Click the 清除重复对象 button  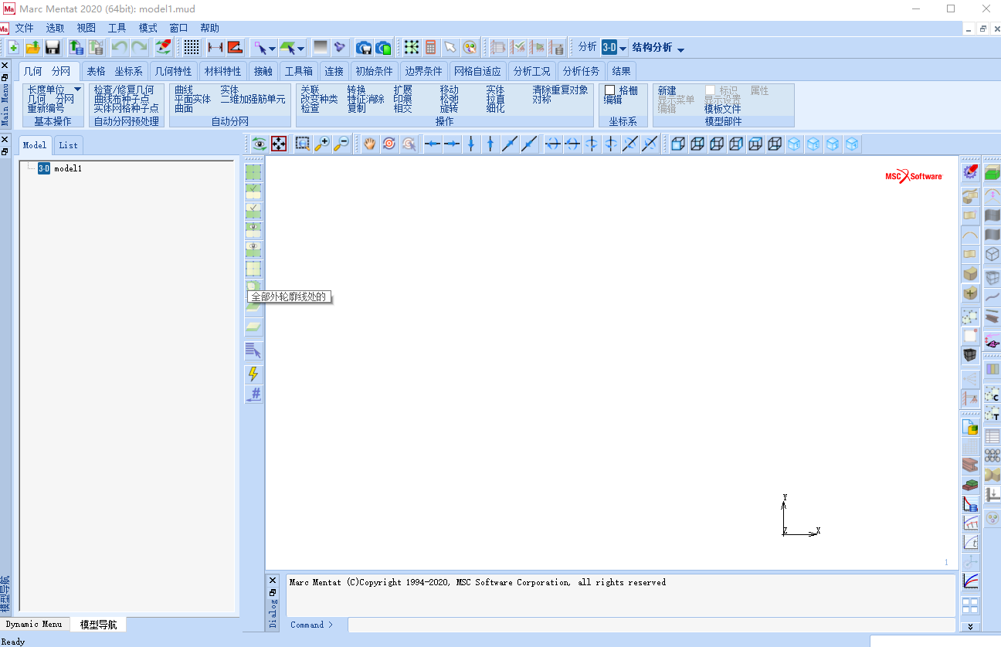(560, 90)
